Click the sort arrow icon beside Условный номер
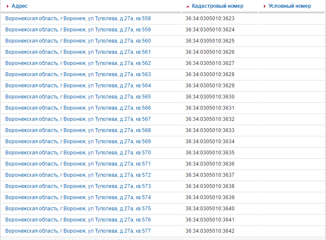Viewport: 326px width, 240px height. (264, 6)
